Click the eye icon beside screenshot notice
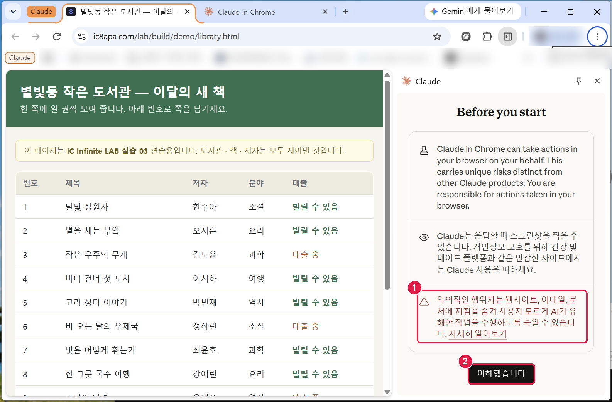612x402 pixels. (424, 237)
